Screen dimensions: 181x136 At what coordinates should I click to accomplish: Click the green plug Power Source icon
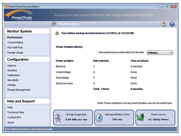140,117
